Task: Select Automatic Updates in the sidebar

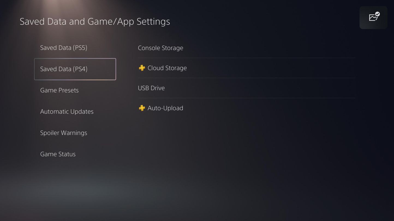Action: 67,111
